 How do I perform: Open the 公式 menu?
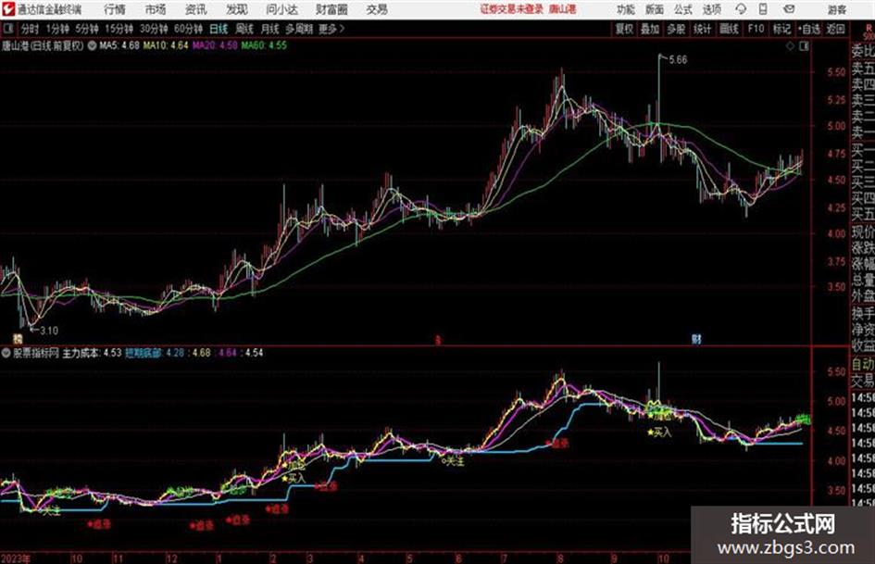tap(683, 9)
